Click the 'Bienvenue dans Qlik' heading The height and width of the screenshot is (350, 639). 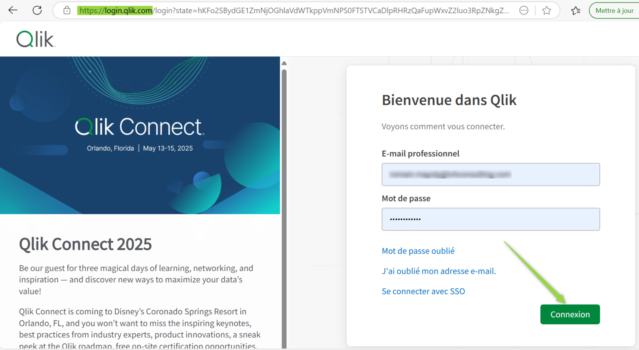point(449,100)
